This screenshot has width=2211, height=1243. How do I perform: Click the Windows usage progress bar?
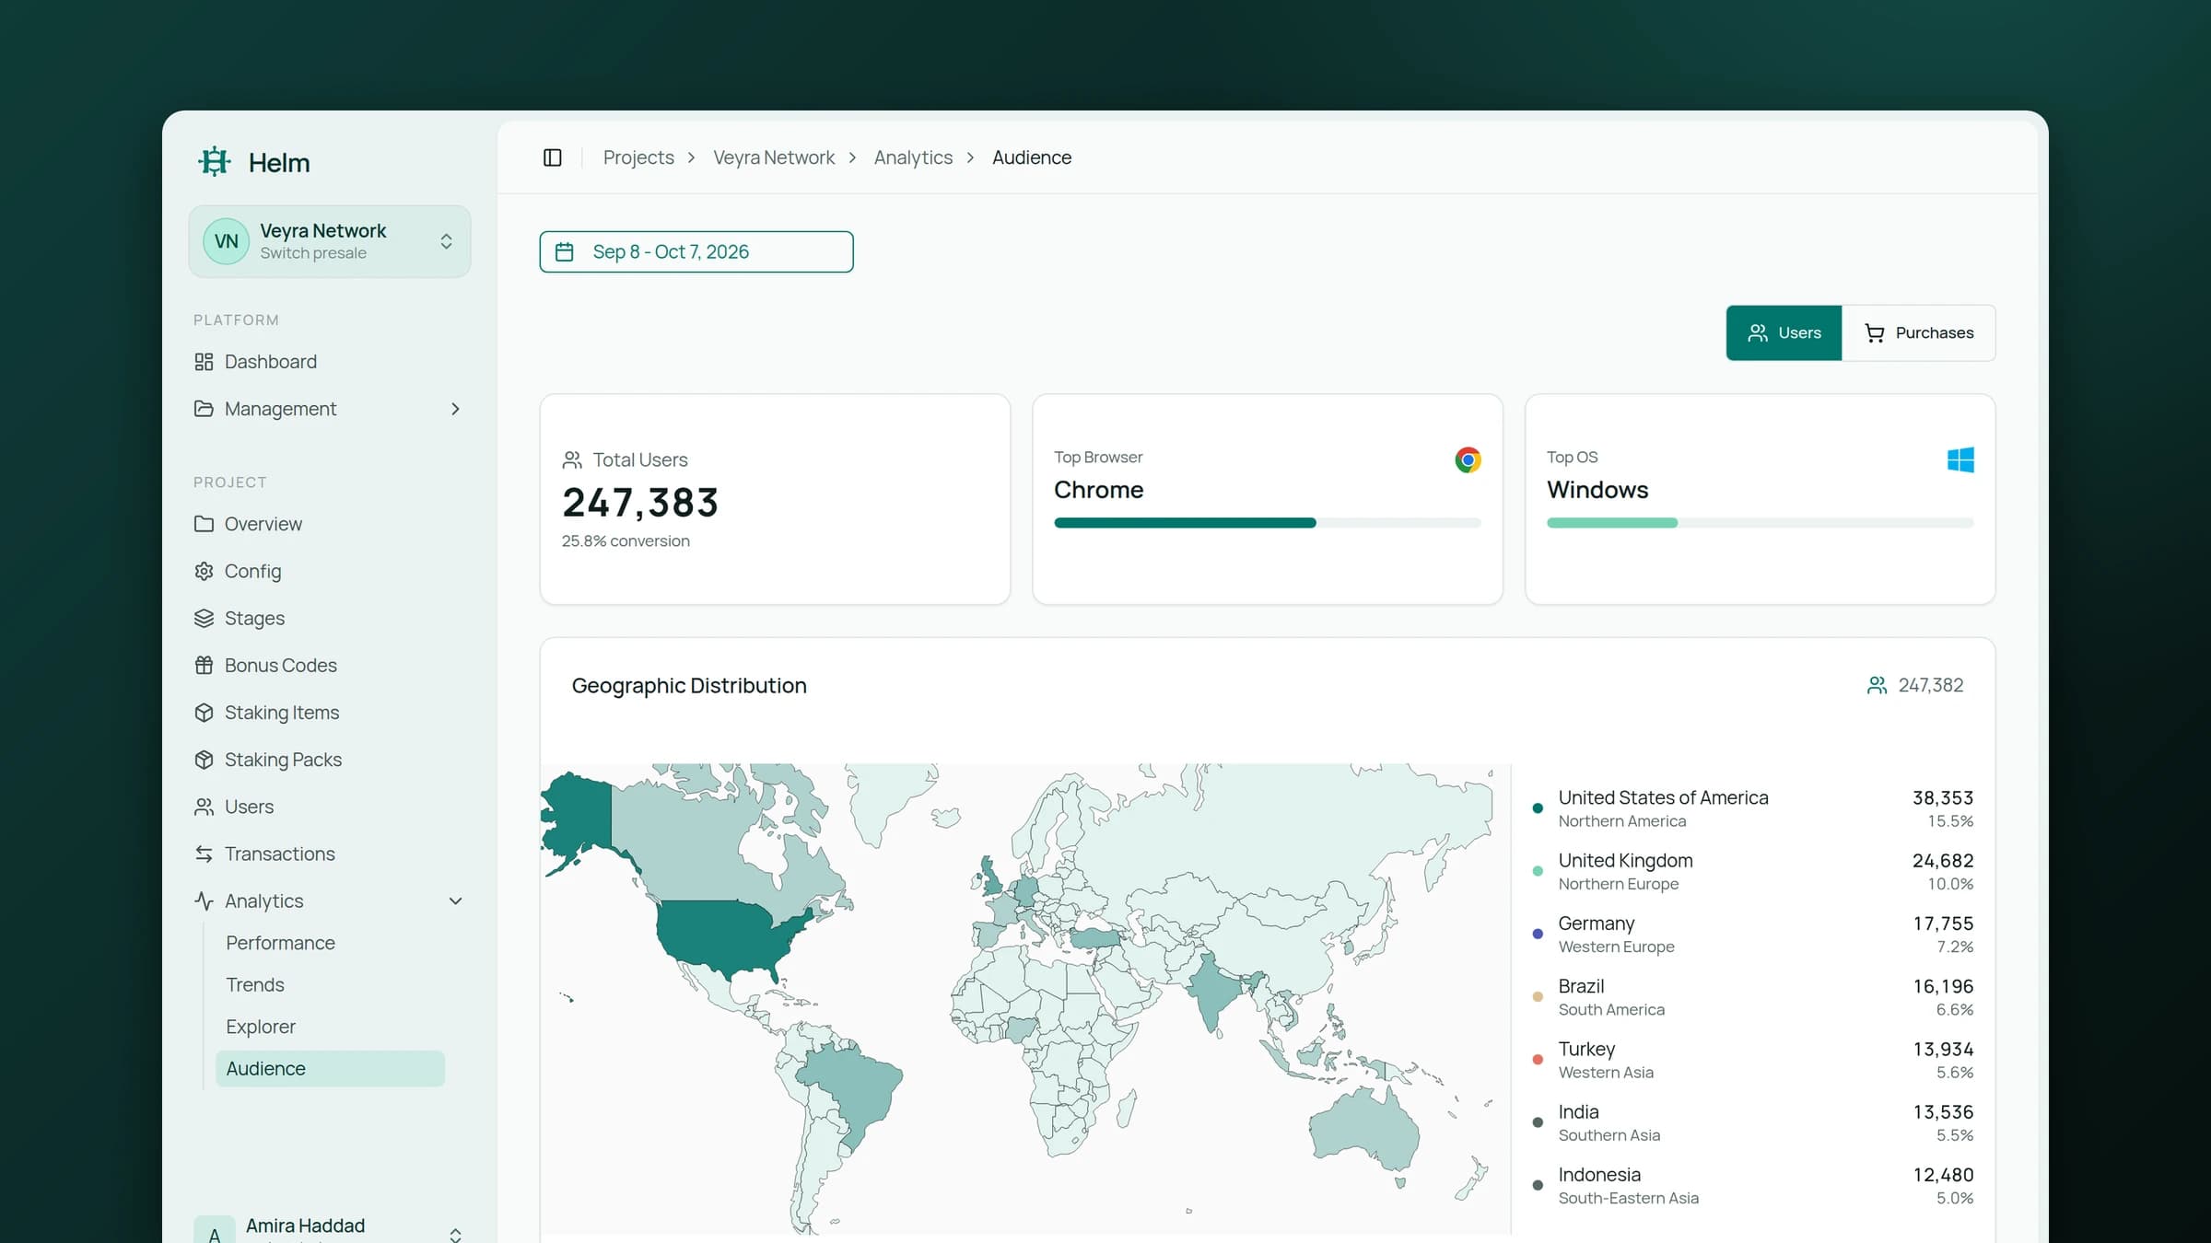(x=1761, y=523)
